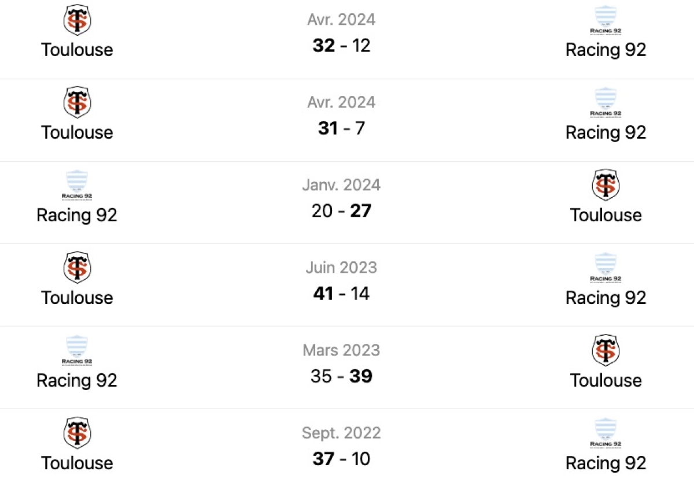The width and height of the screenshot is (694, 486).
Task: Click Toulouse logo in the 31 - 7 match
Action: tap(77, 102)
